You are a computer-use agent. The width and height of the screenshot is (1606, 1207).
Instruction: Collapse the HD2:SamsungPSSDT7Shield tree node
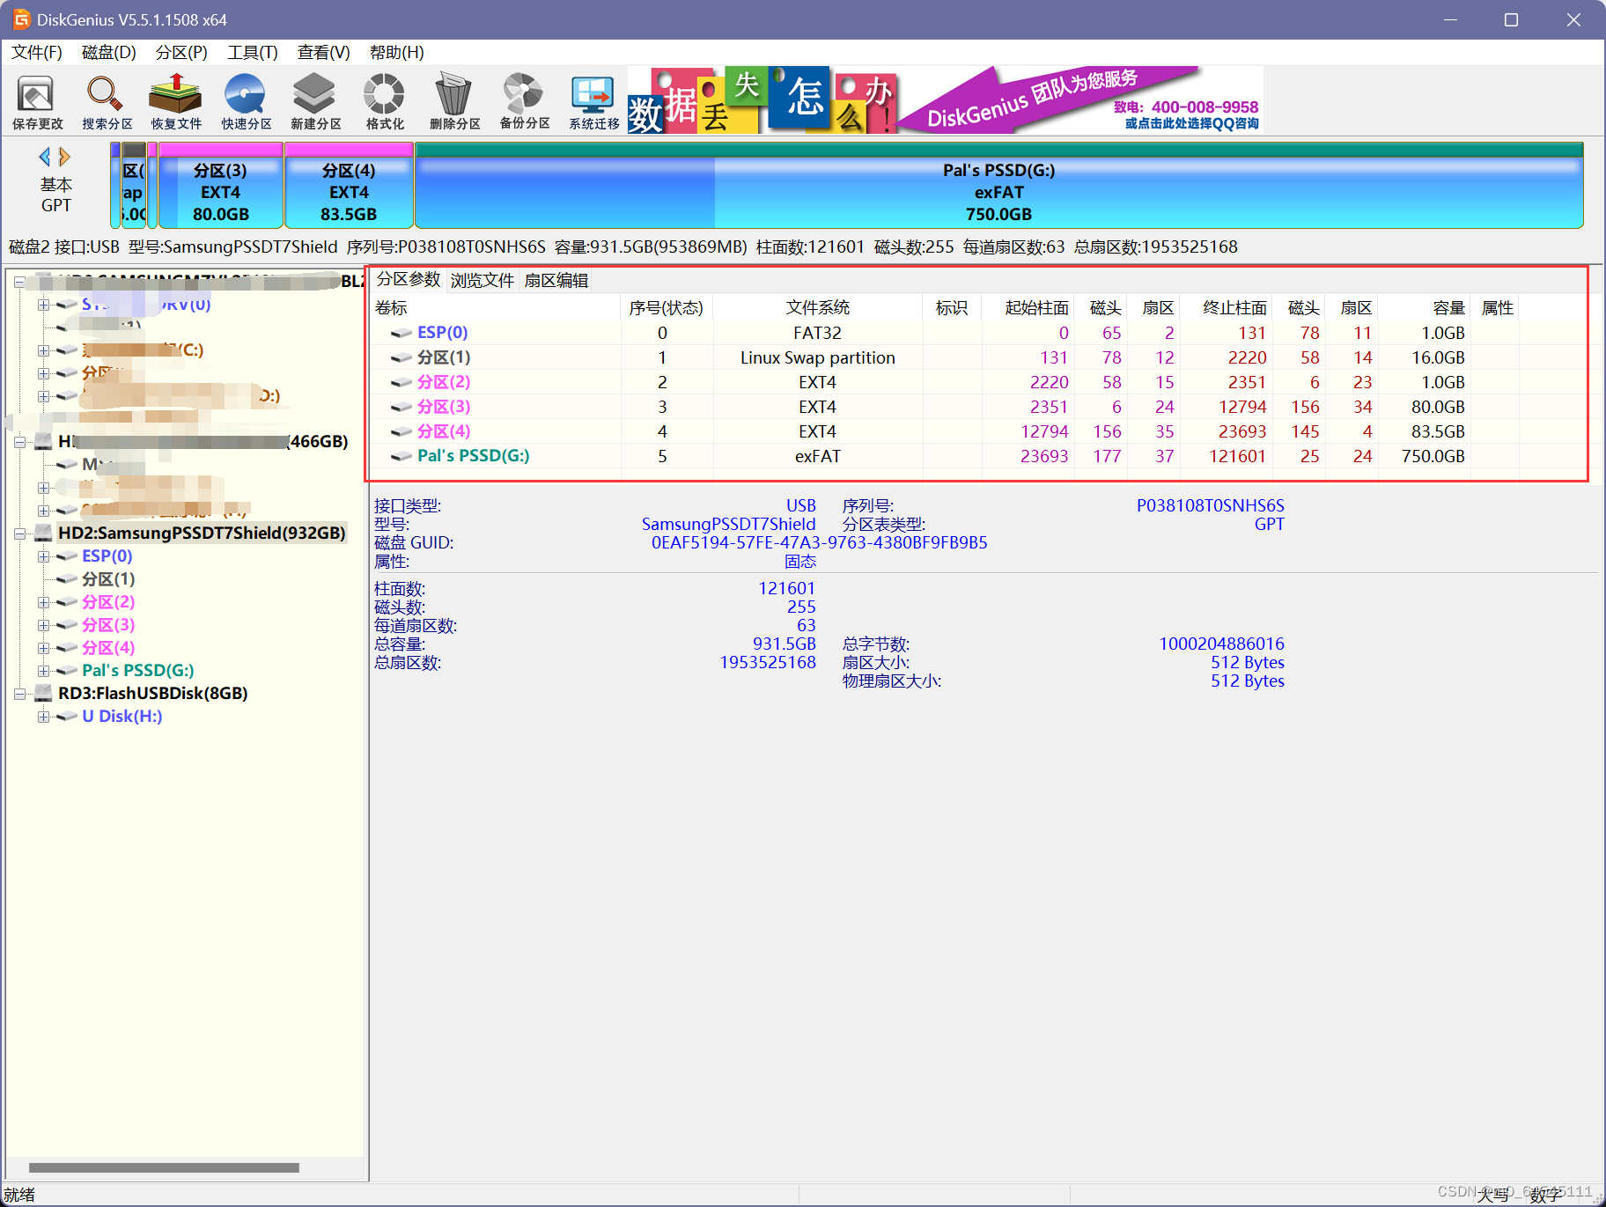coord(20,533)
